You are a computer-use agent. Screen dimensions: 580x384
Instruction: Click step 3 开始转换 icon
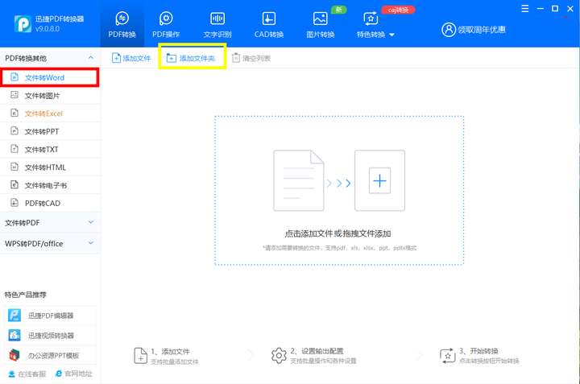pos(448,356)
